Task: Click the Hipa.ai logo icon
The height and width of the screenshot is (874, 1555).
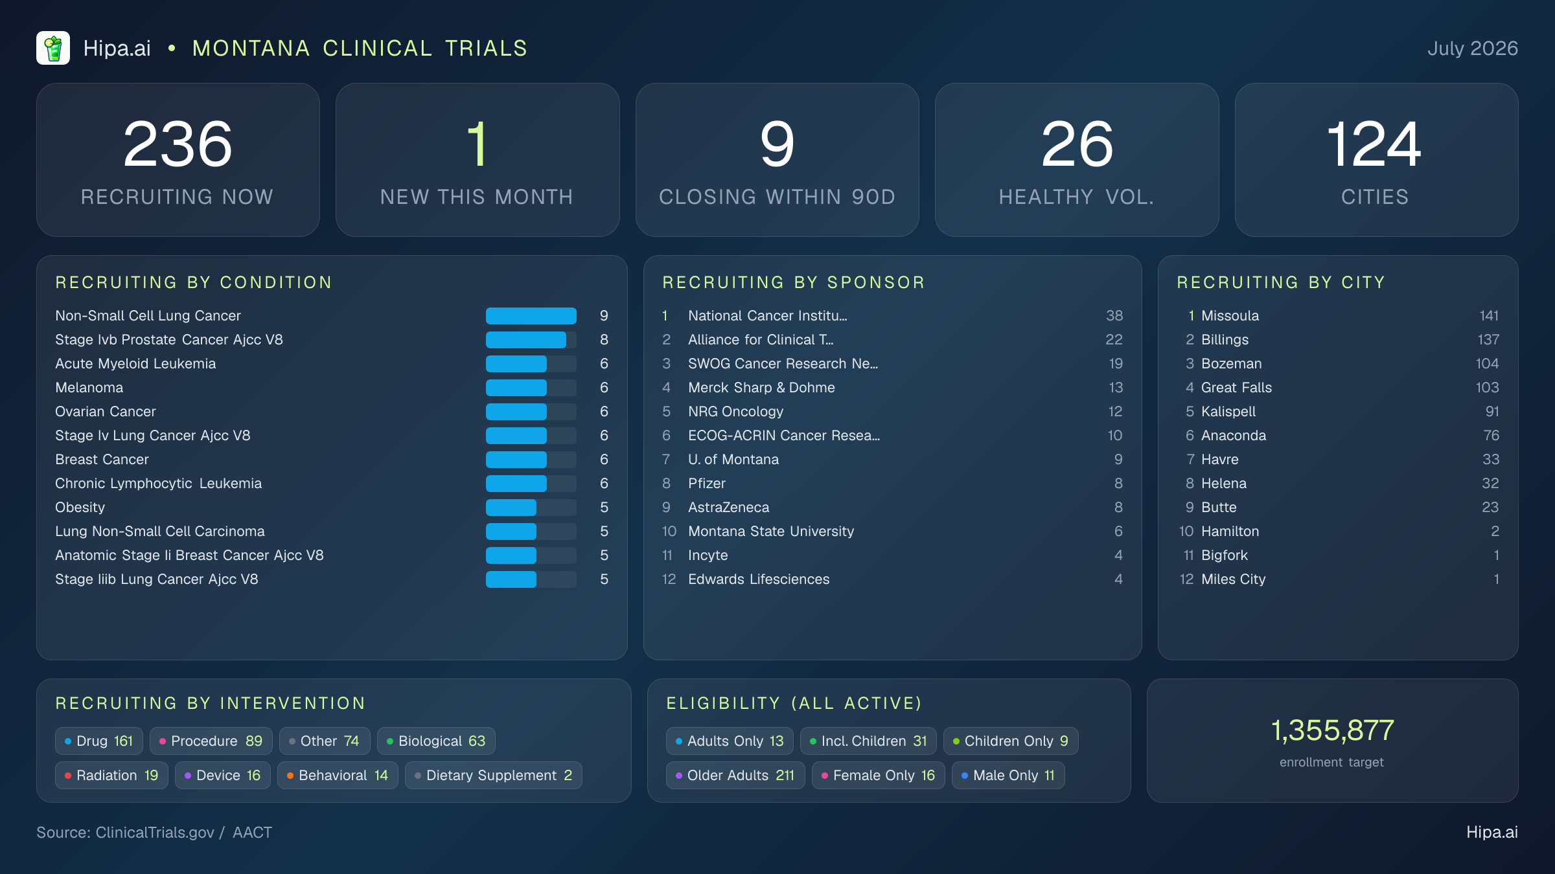Action: pos(53,48)
